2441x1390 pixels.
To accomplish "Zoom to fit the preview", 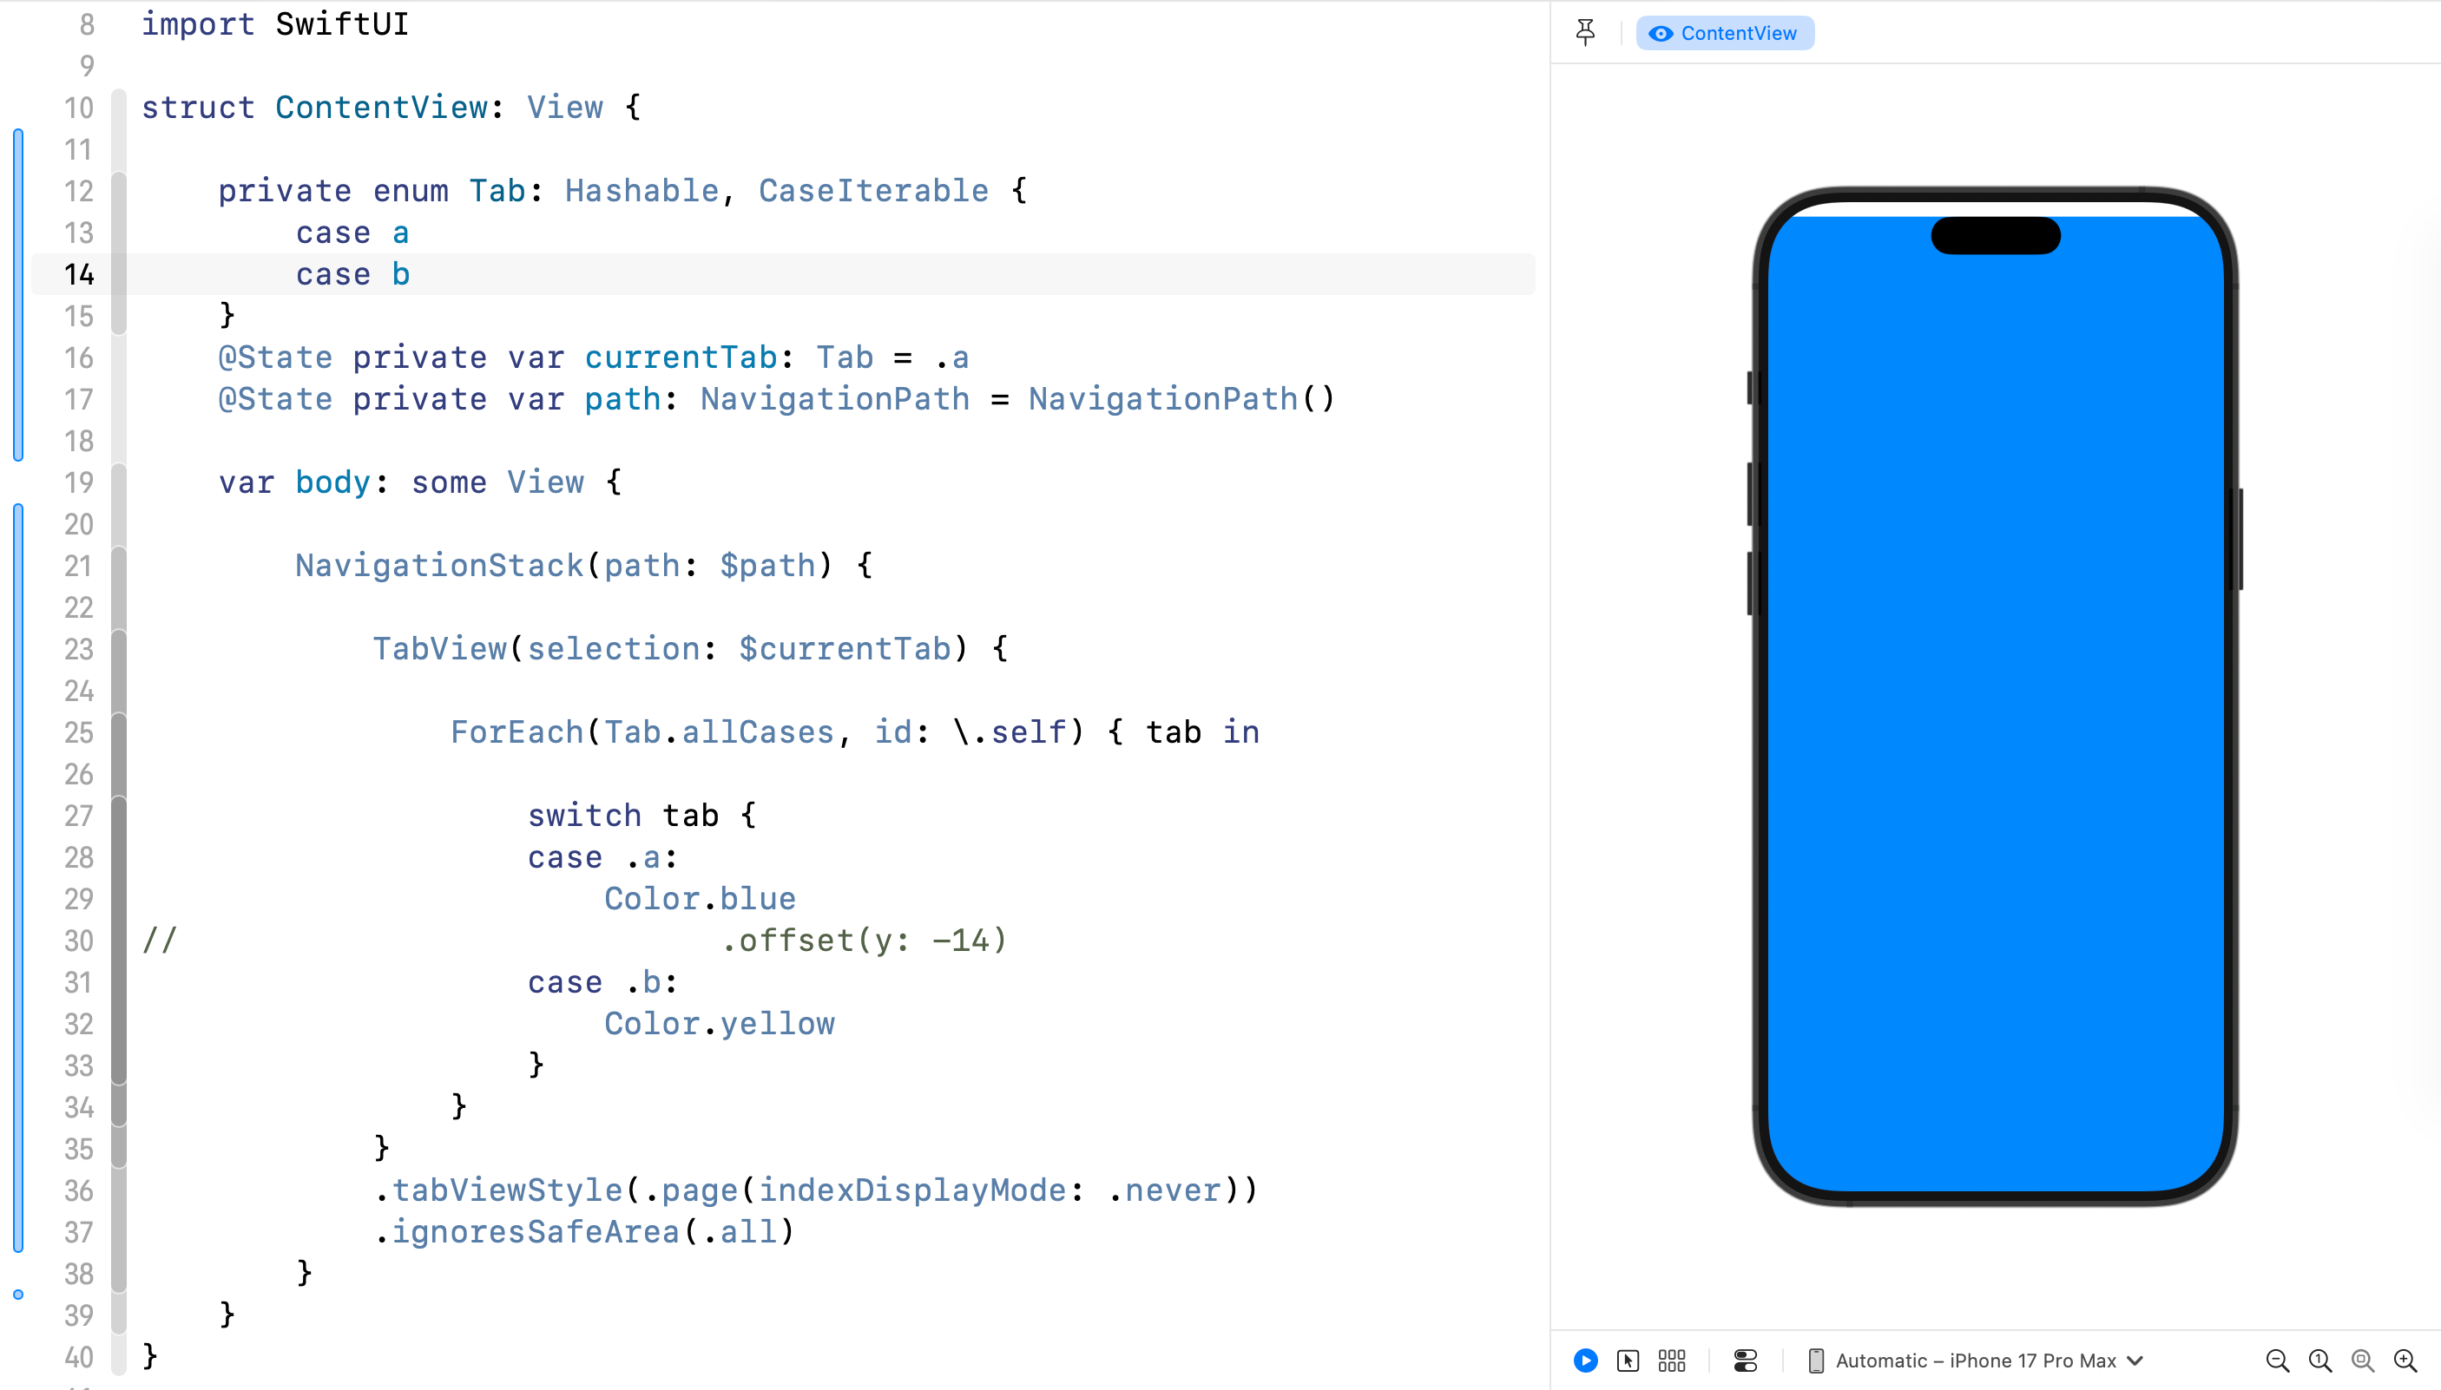I will [x=2363, y=1360].
